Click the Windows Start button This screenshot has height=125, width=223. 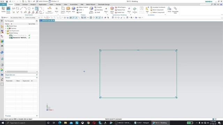[x=3, y=123]
